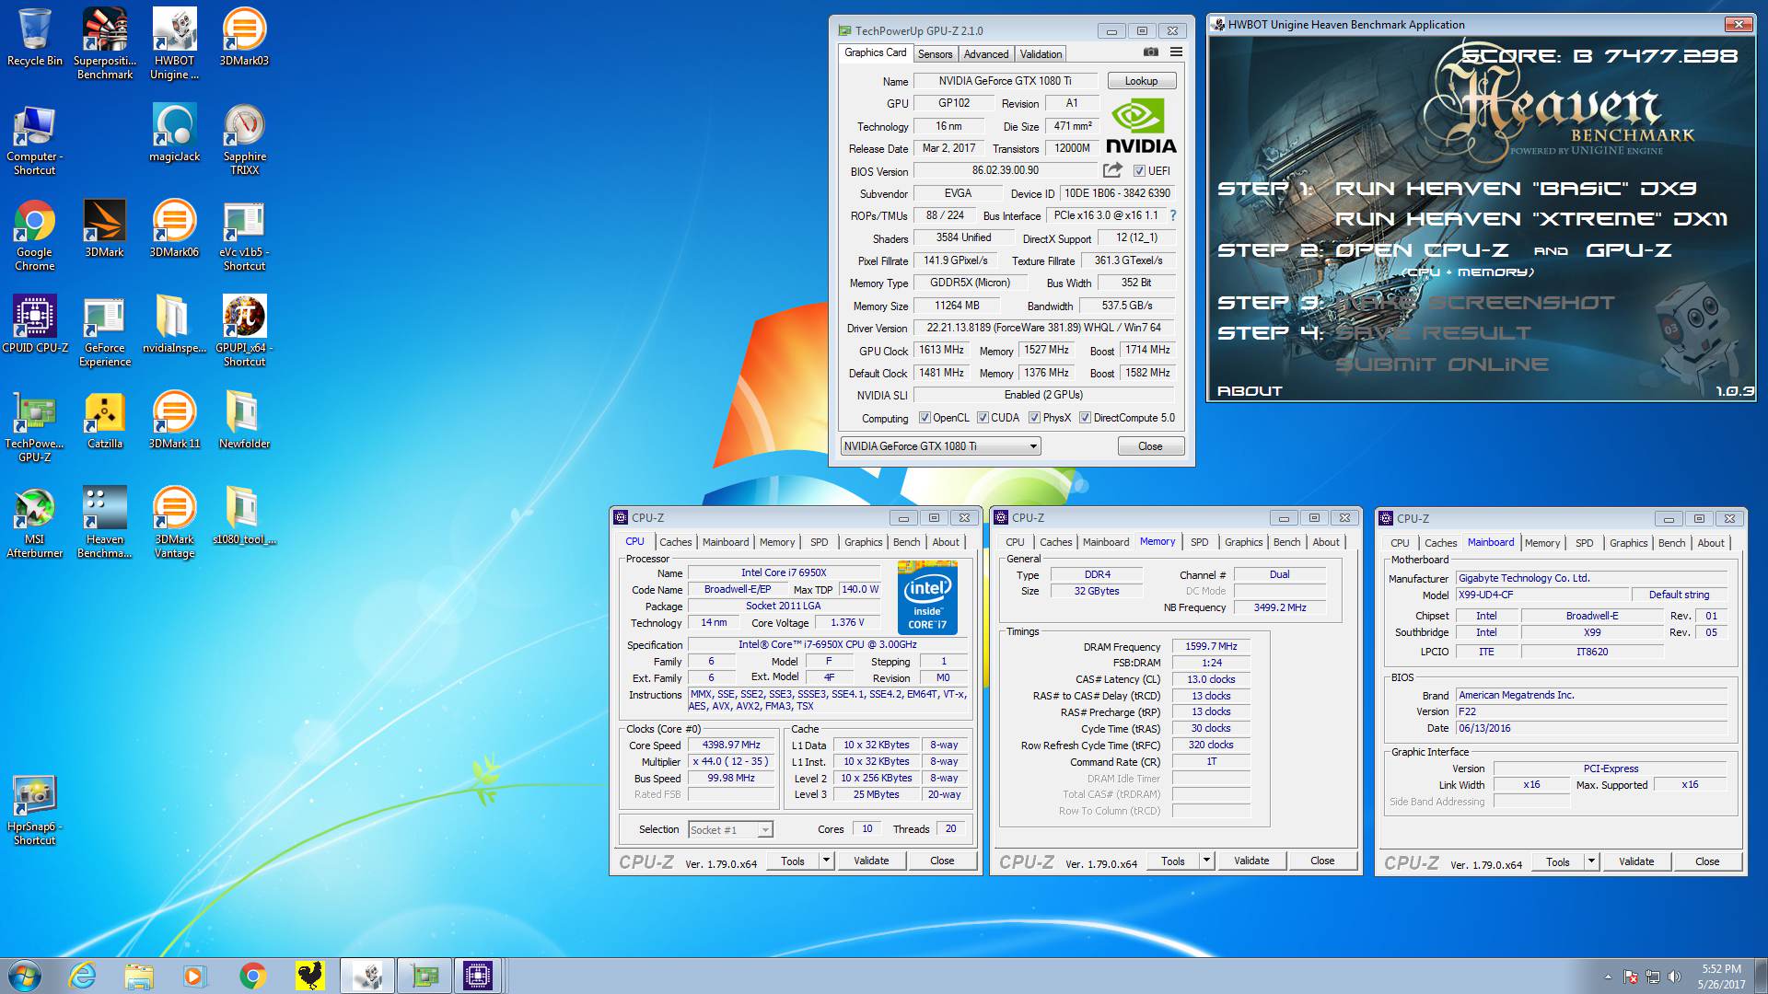
Task: Switch to GPU-Z Sensors tab
Action: pos(935,54)
